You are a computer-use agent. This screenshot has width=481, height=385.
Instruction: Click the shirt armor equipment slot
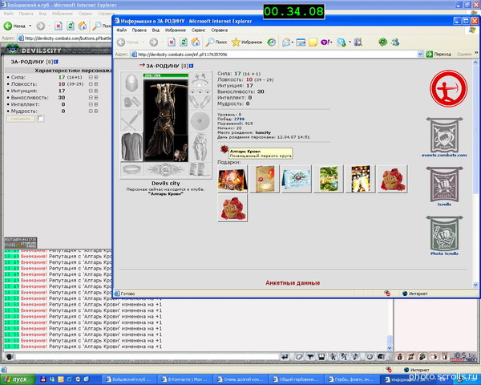pyautogui.click(x=131, y=147)
